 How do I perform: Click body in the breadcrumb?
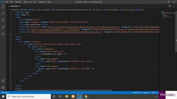[x=34, y=10]
